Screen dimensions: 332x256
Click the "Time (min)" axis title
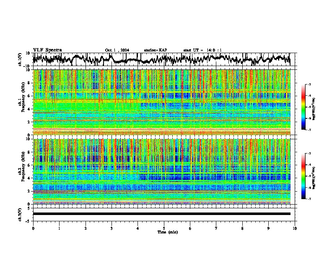[168, 232]
